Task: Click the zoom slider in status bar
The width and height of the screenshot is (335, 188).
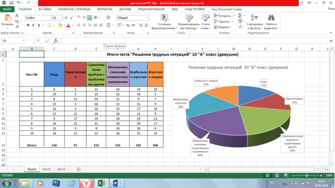Action: pos(307,176)
